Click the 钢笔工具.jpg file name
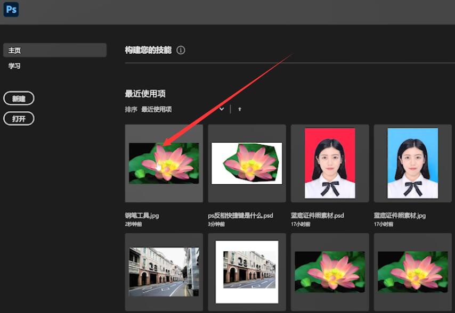455x313 pixels. [142, 216]
